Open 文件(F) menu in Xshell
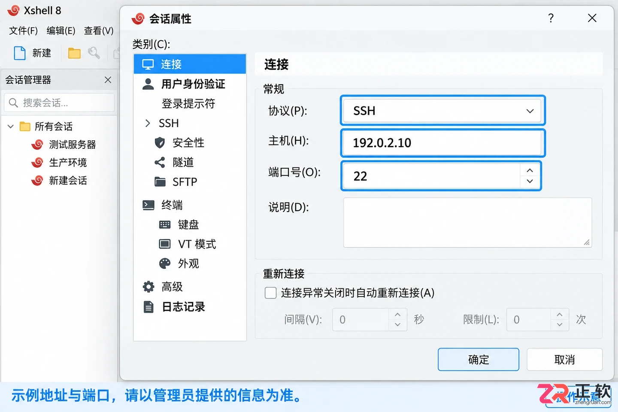The height and width of the screenshot is (412, 618). (23, 31)
